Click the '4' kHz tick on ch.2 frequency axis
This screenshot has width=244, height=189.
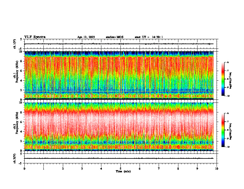(22, 132)
